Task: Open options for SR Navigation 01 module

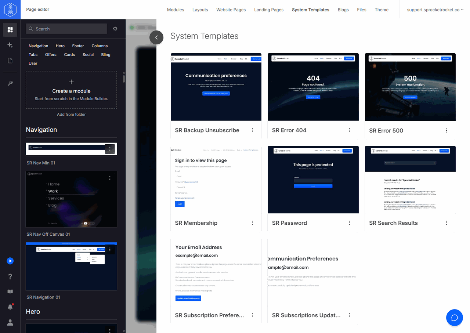Action: tap(110, 250)
